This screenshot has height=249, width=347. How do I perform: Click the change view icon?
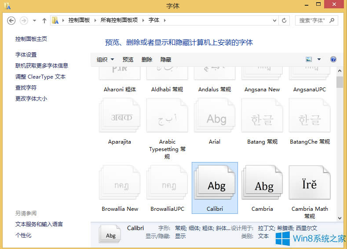pos(309,59)
